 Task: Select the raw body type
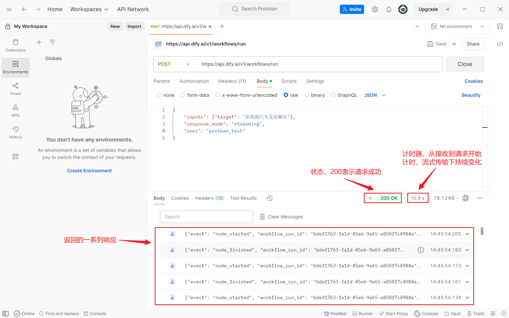pyautogui.click(x=286, y=95)
